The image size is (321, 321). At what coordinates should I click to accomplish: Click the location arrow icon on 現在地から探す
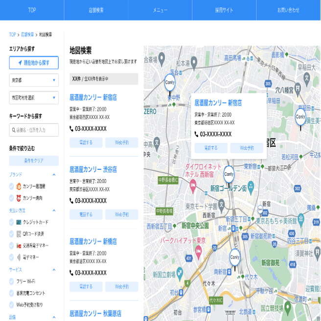[x=20, y=63]
